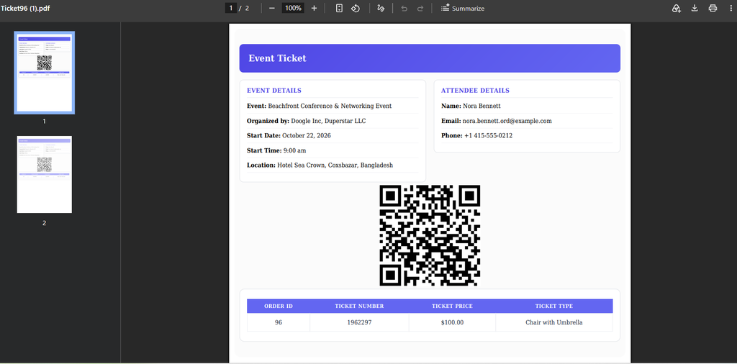The width and height of the screenshot is (737, 364).
Task: Redo the last annotation
Action: pos(420,8)
